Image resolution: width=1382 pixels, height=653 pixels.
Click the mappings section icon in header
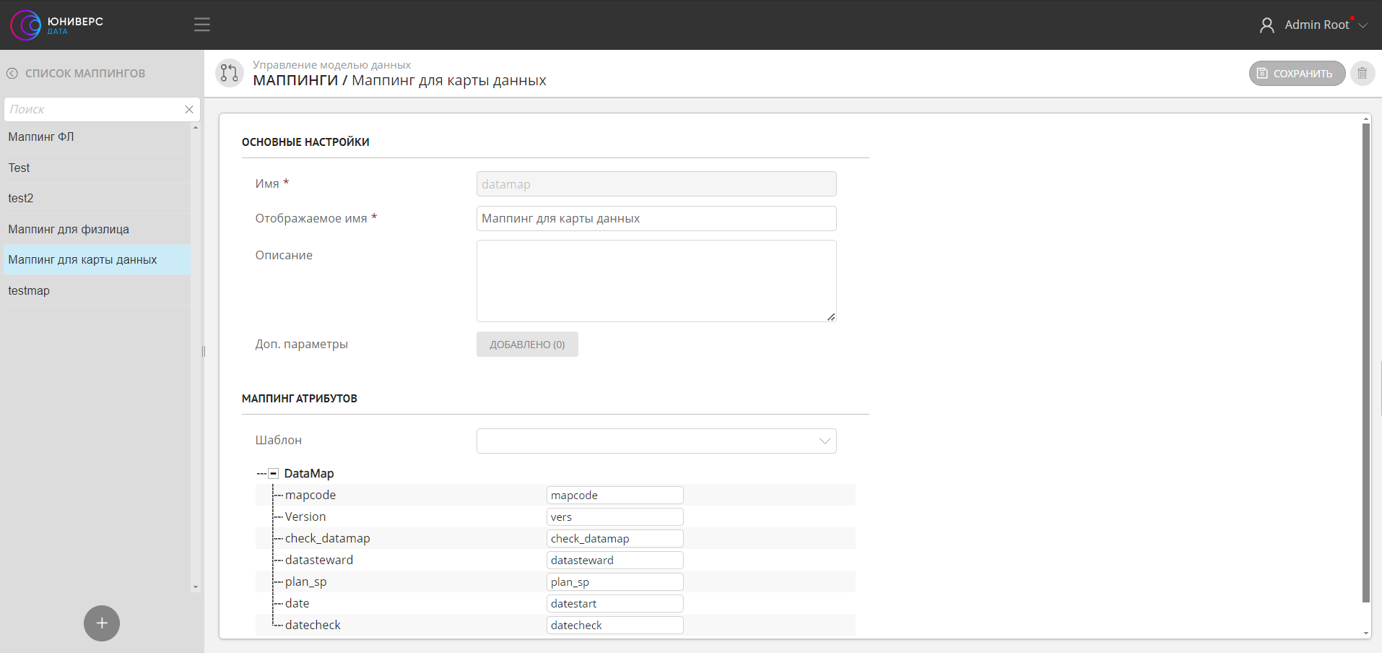coord(230,73)
